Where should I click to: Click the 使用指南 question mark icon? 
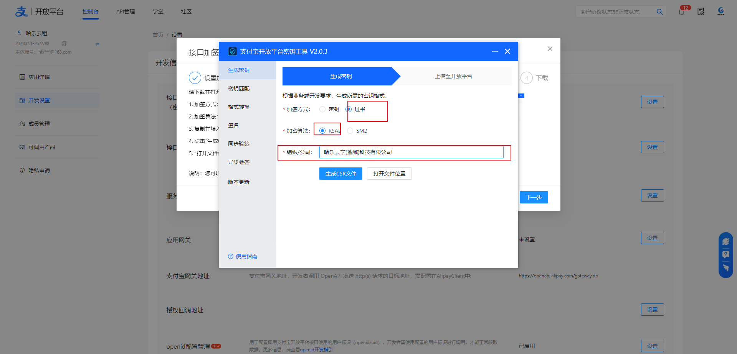pos(231,256)
